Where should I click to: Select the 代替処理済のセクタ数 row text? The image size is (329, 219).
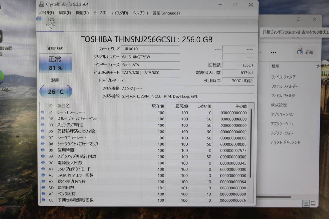tap(76, 131)
